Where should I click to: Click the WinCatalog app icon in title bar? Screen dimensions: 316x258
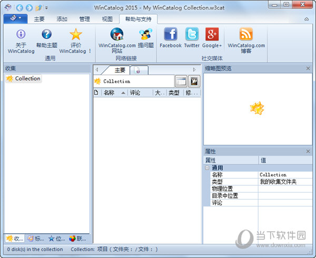pyautogui.click(x=8, y=8)
